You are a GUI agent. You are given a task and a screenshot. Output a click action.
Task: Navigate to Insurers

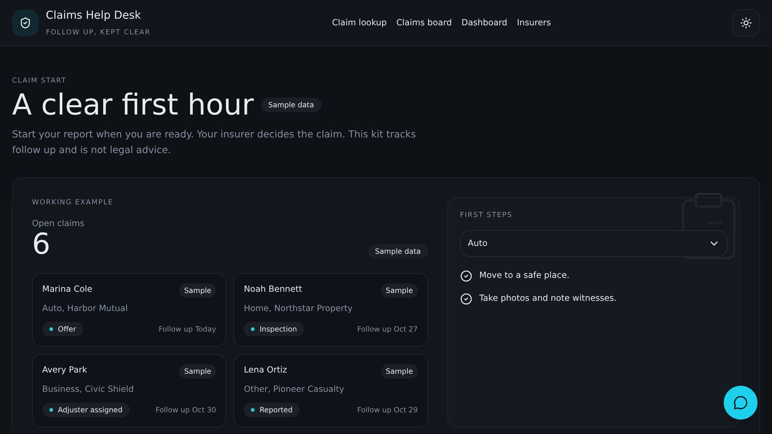coord(533,23)
